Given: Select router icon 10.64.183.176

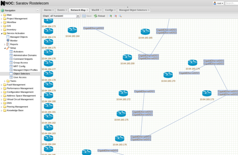Looking at the screenshot, I should pos(120,138).
